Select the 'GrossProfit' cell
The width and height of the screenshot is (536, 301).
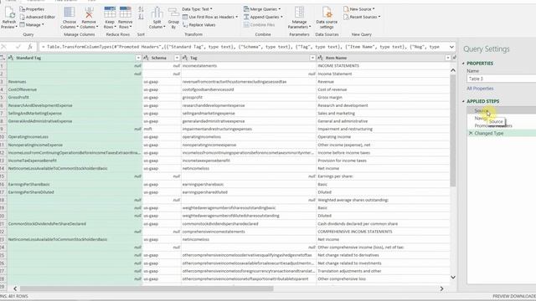pyautogui.click(x=75, y=98)
